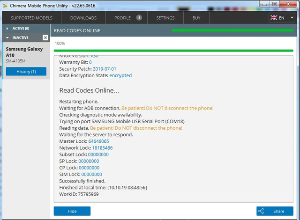300x220 pixels.
Task: Click the share icon
Action: [x=261, y=211]
